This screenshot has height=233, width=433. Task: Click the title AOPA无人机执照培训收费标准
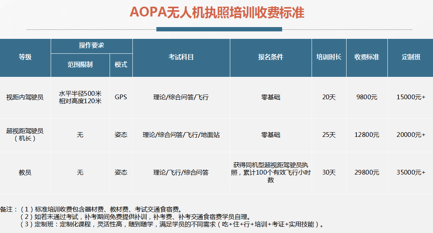point(217,13)
